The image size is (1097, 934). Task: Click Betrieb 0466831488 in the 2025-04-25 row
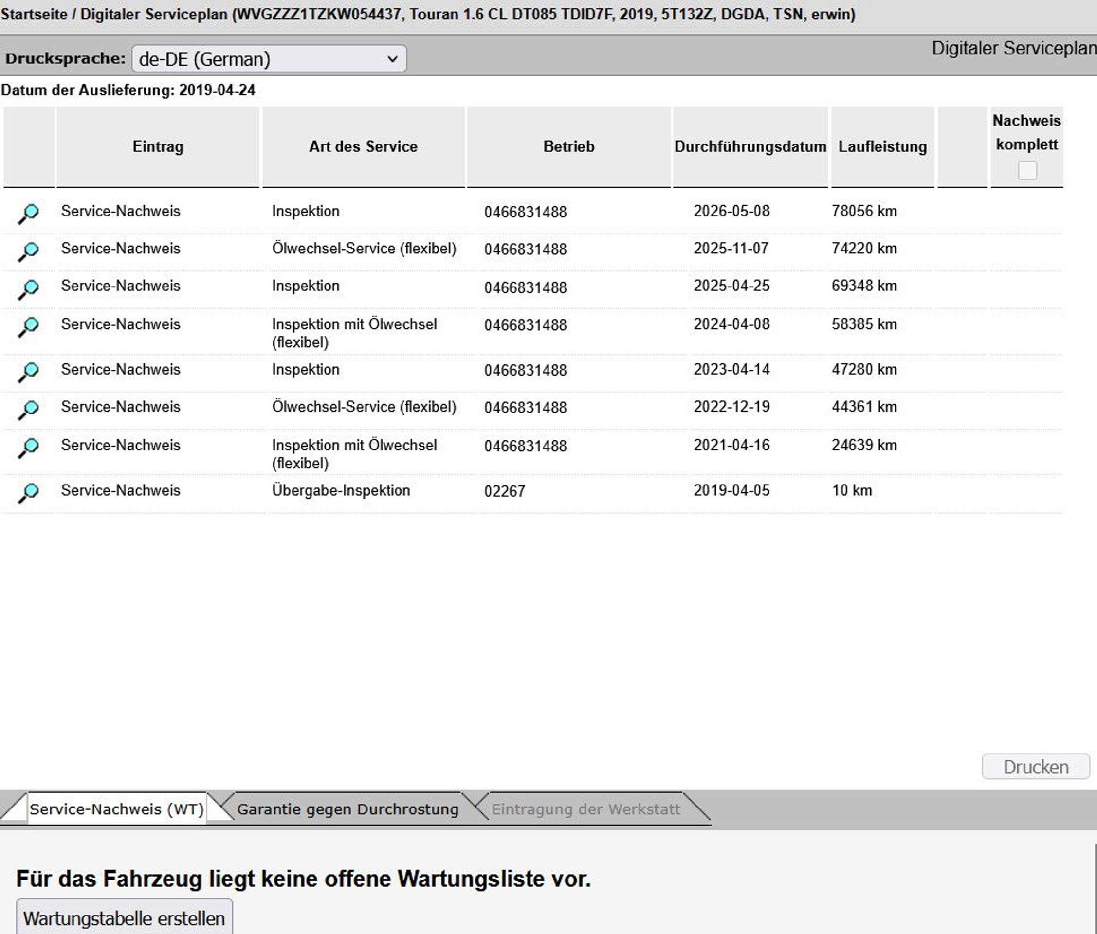coord(525,287)
